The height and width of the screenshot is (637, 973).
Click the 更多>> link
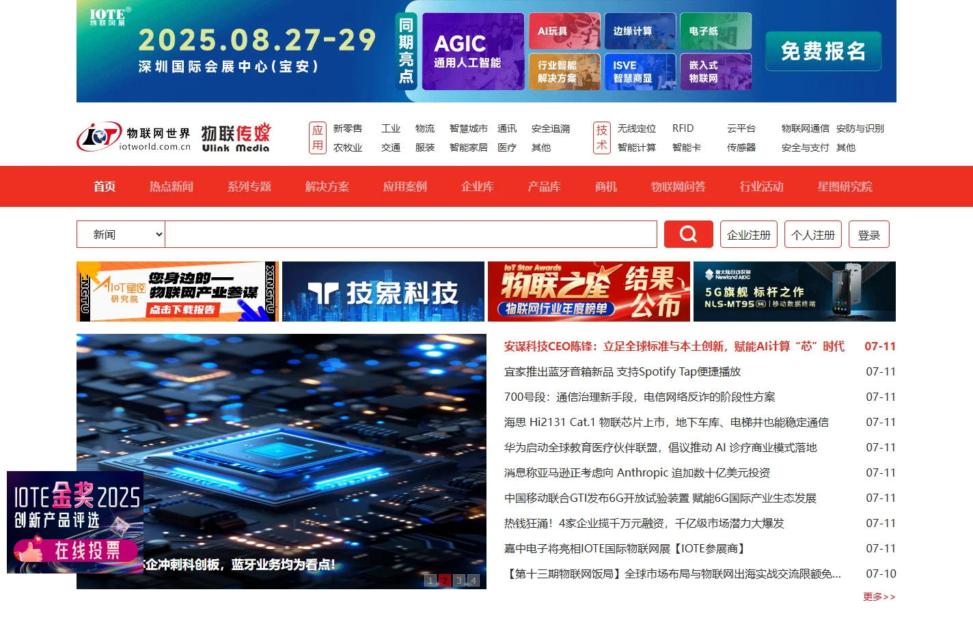click(879, 597)
